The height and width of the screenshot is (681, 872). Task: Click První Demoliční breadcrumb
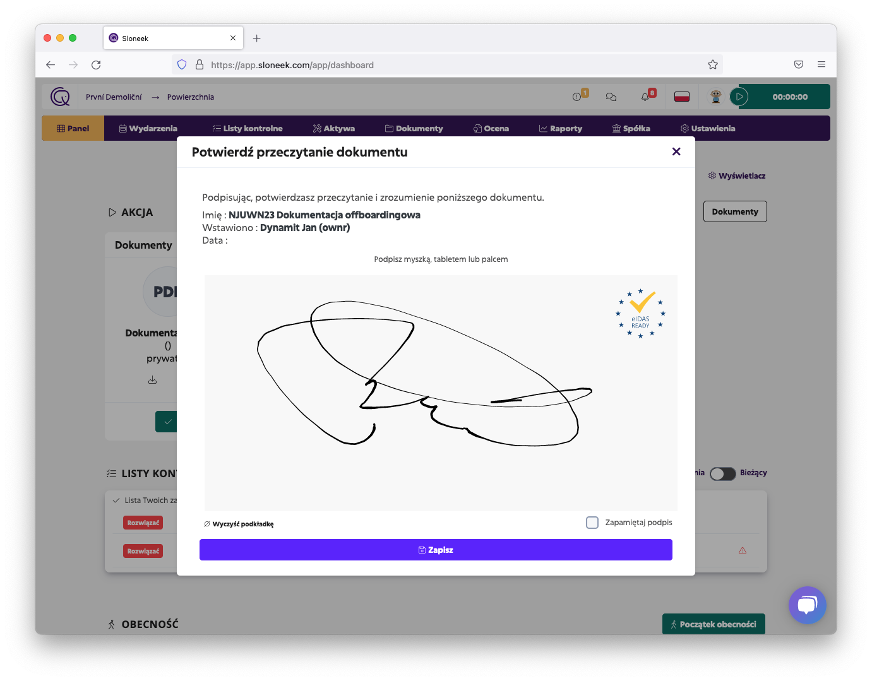click(x=114, y=97)
